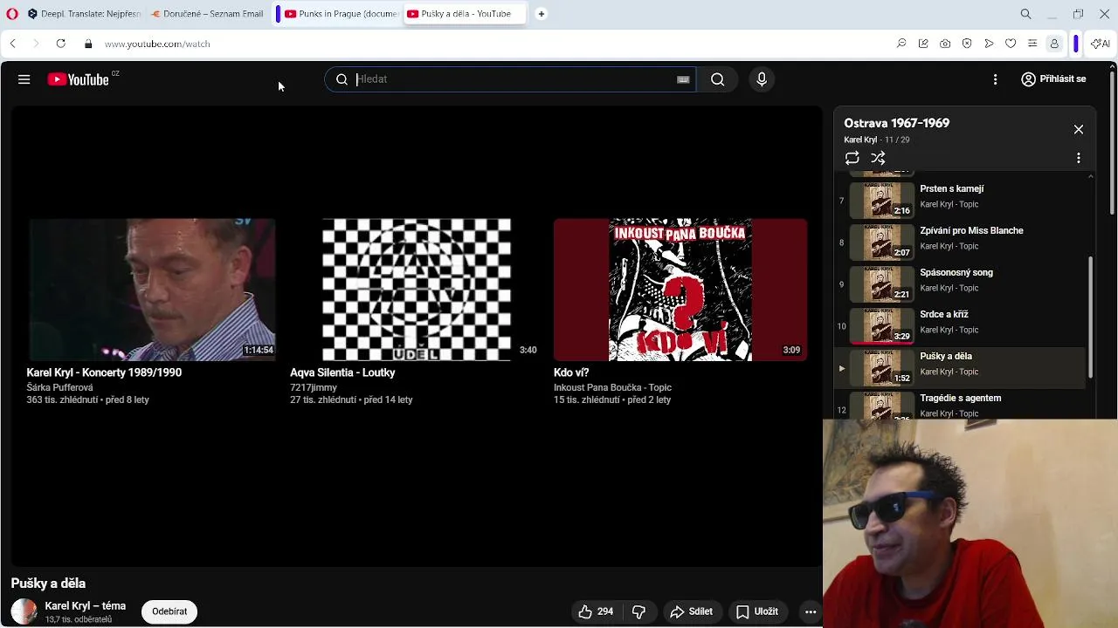
Task: Open Aqva Silentia Loutky checkerboard thumbnail
Action: [417, 290]
